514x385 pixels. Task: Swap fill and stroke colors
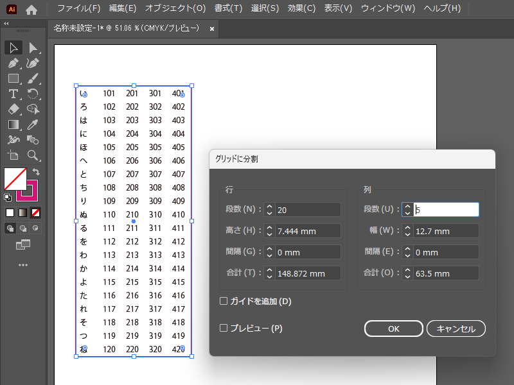tap(36, 171)
